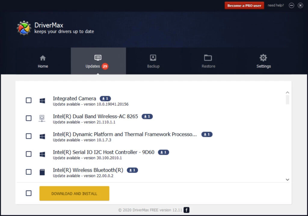The width and height of the screenshot is (308, 216).
Task: Click download badge for Intel Wireless Bluetooth
Action: pyautogui.click(x=132, y=170)
